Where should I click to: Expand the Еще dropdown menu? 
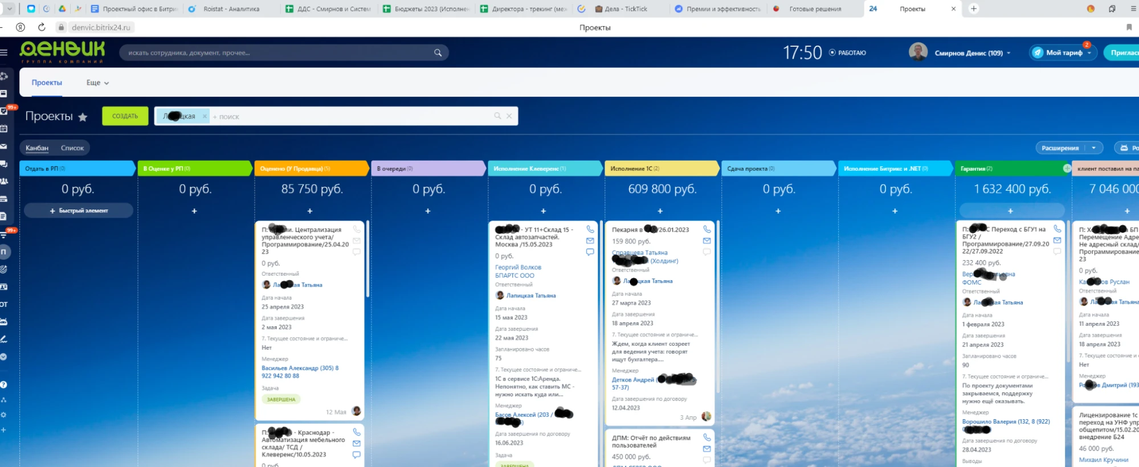[97, 83]
